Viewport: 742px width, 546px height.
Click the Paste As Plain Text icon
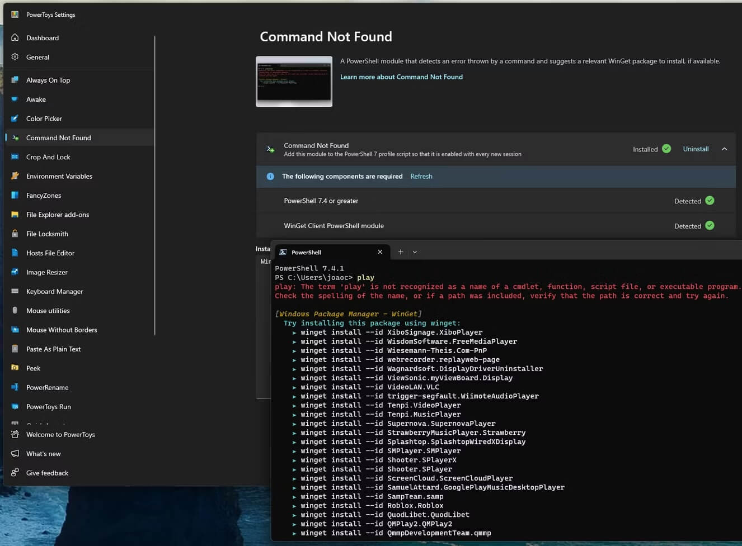point(15,349)
